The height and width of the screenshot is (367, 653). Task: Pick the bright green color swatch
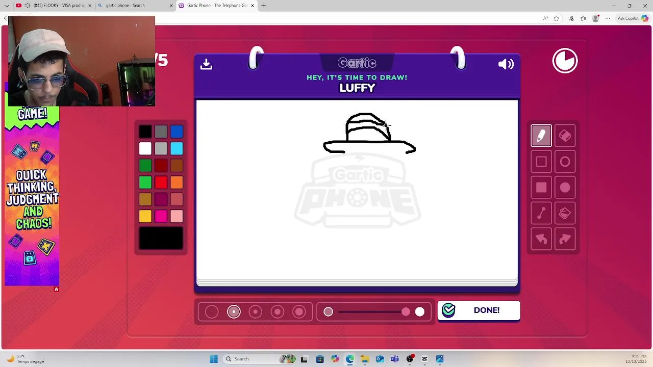pyautogui.click(x=145, y=182)
